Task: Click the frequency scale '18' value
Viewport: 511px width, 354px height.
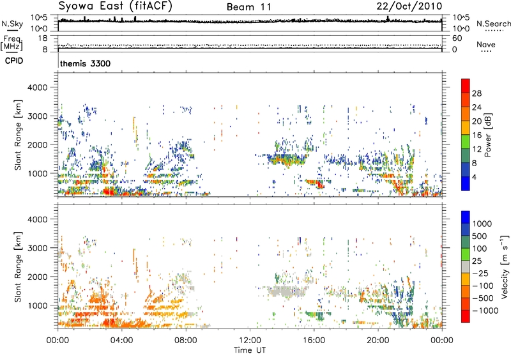Action: [43, 38]
